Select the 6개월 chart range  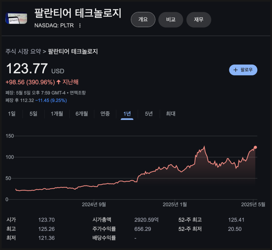[82, 114]
